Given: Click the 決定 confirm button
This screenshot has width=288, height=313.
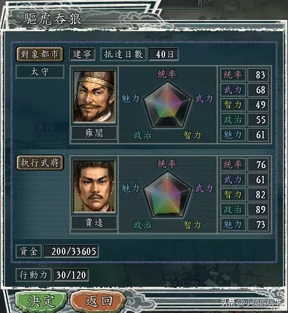Looking at the screenshot, I should point(41,301).
